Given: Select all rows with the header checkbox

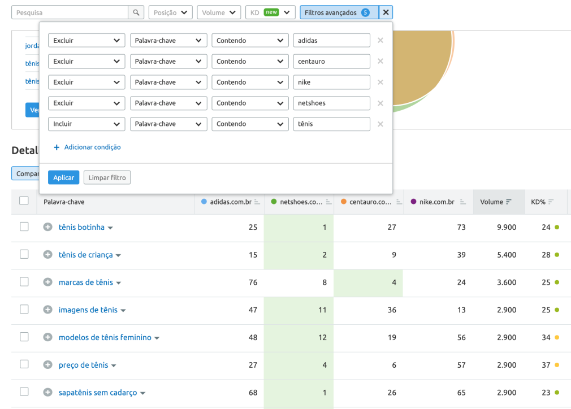Looking at the screenshot, I should point(24,201).
